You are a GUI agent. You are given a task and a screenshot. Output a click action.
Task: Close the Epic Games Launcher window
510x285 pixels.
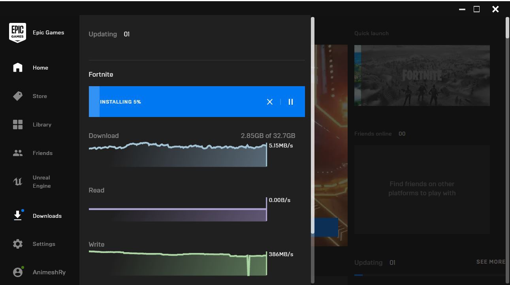[495, 9]
